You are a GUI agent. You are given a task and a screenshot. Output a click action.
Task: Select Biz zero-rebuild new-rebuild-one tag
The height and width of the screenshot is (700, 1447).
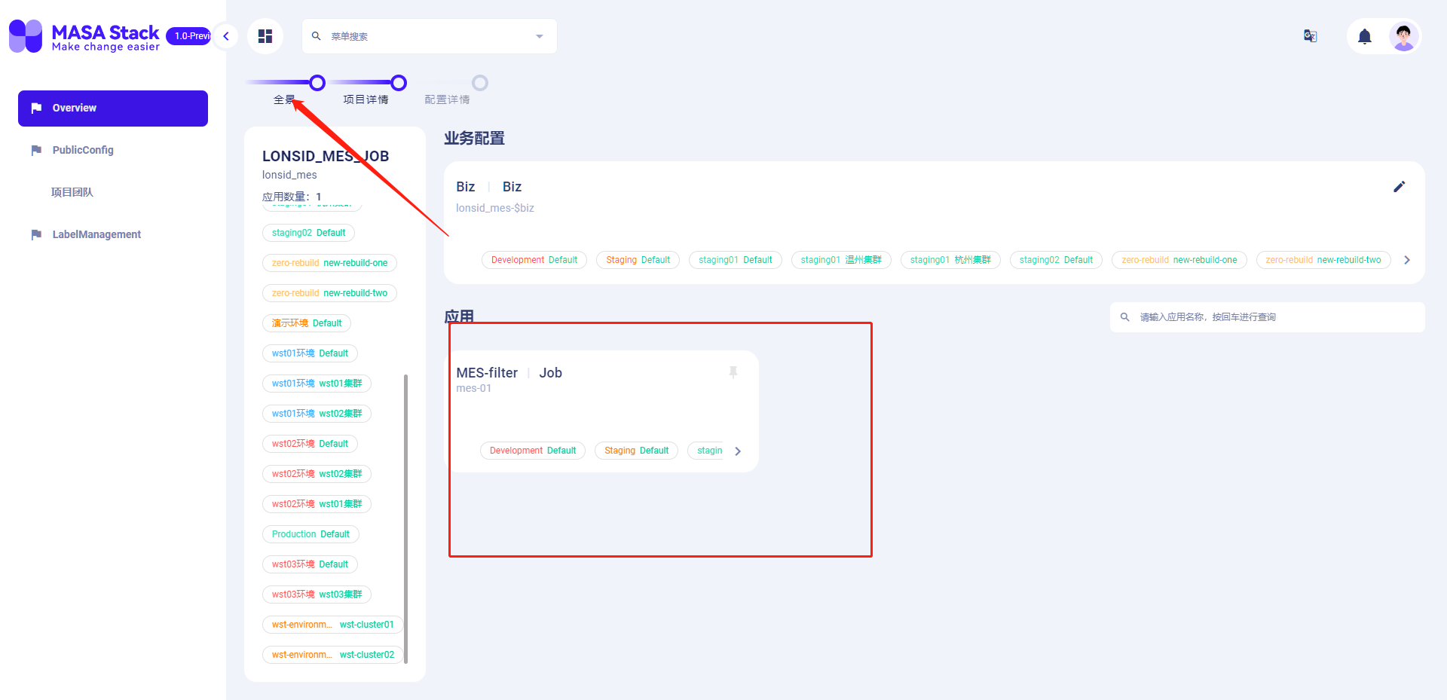(1179, 260)
